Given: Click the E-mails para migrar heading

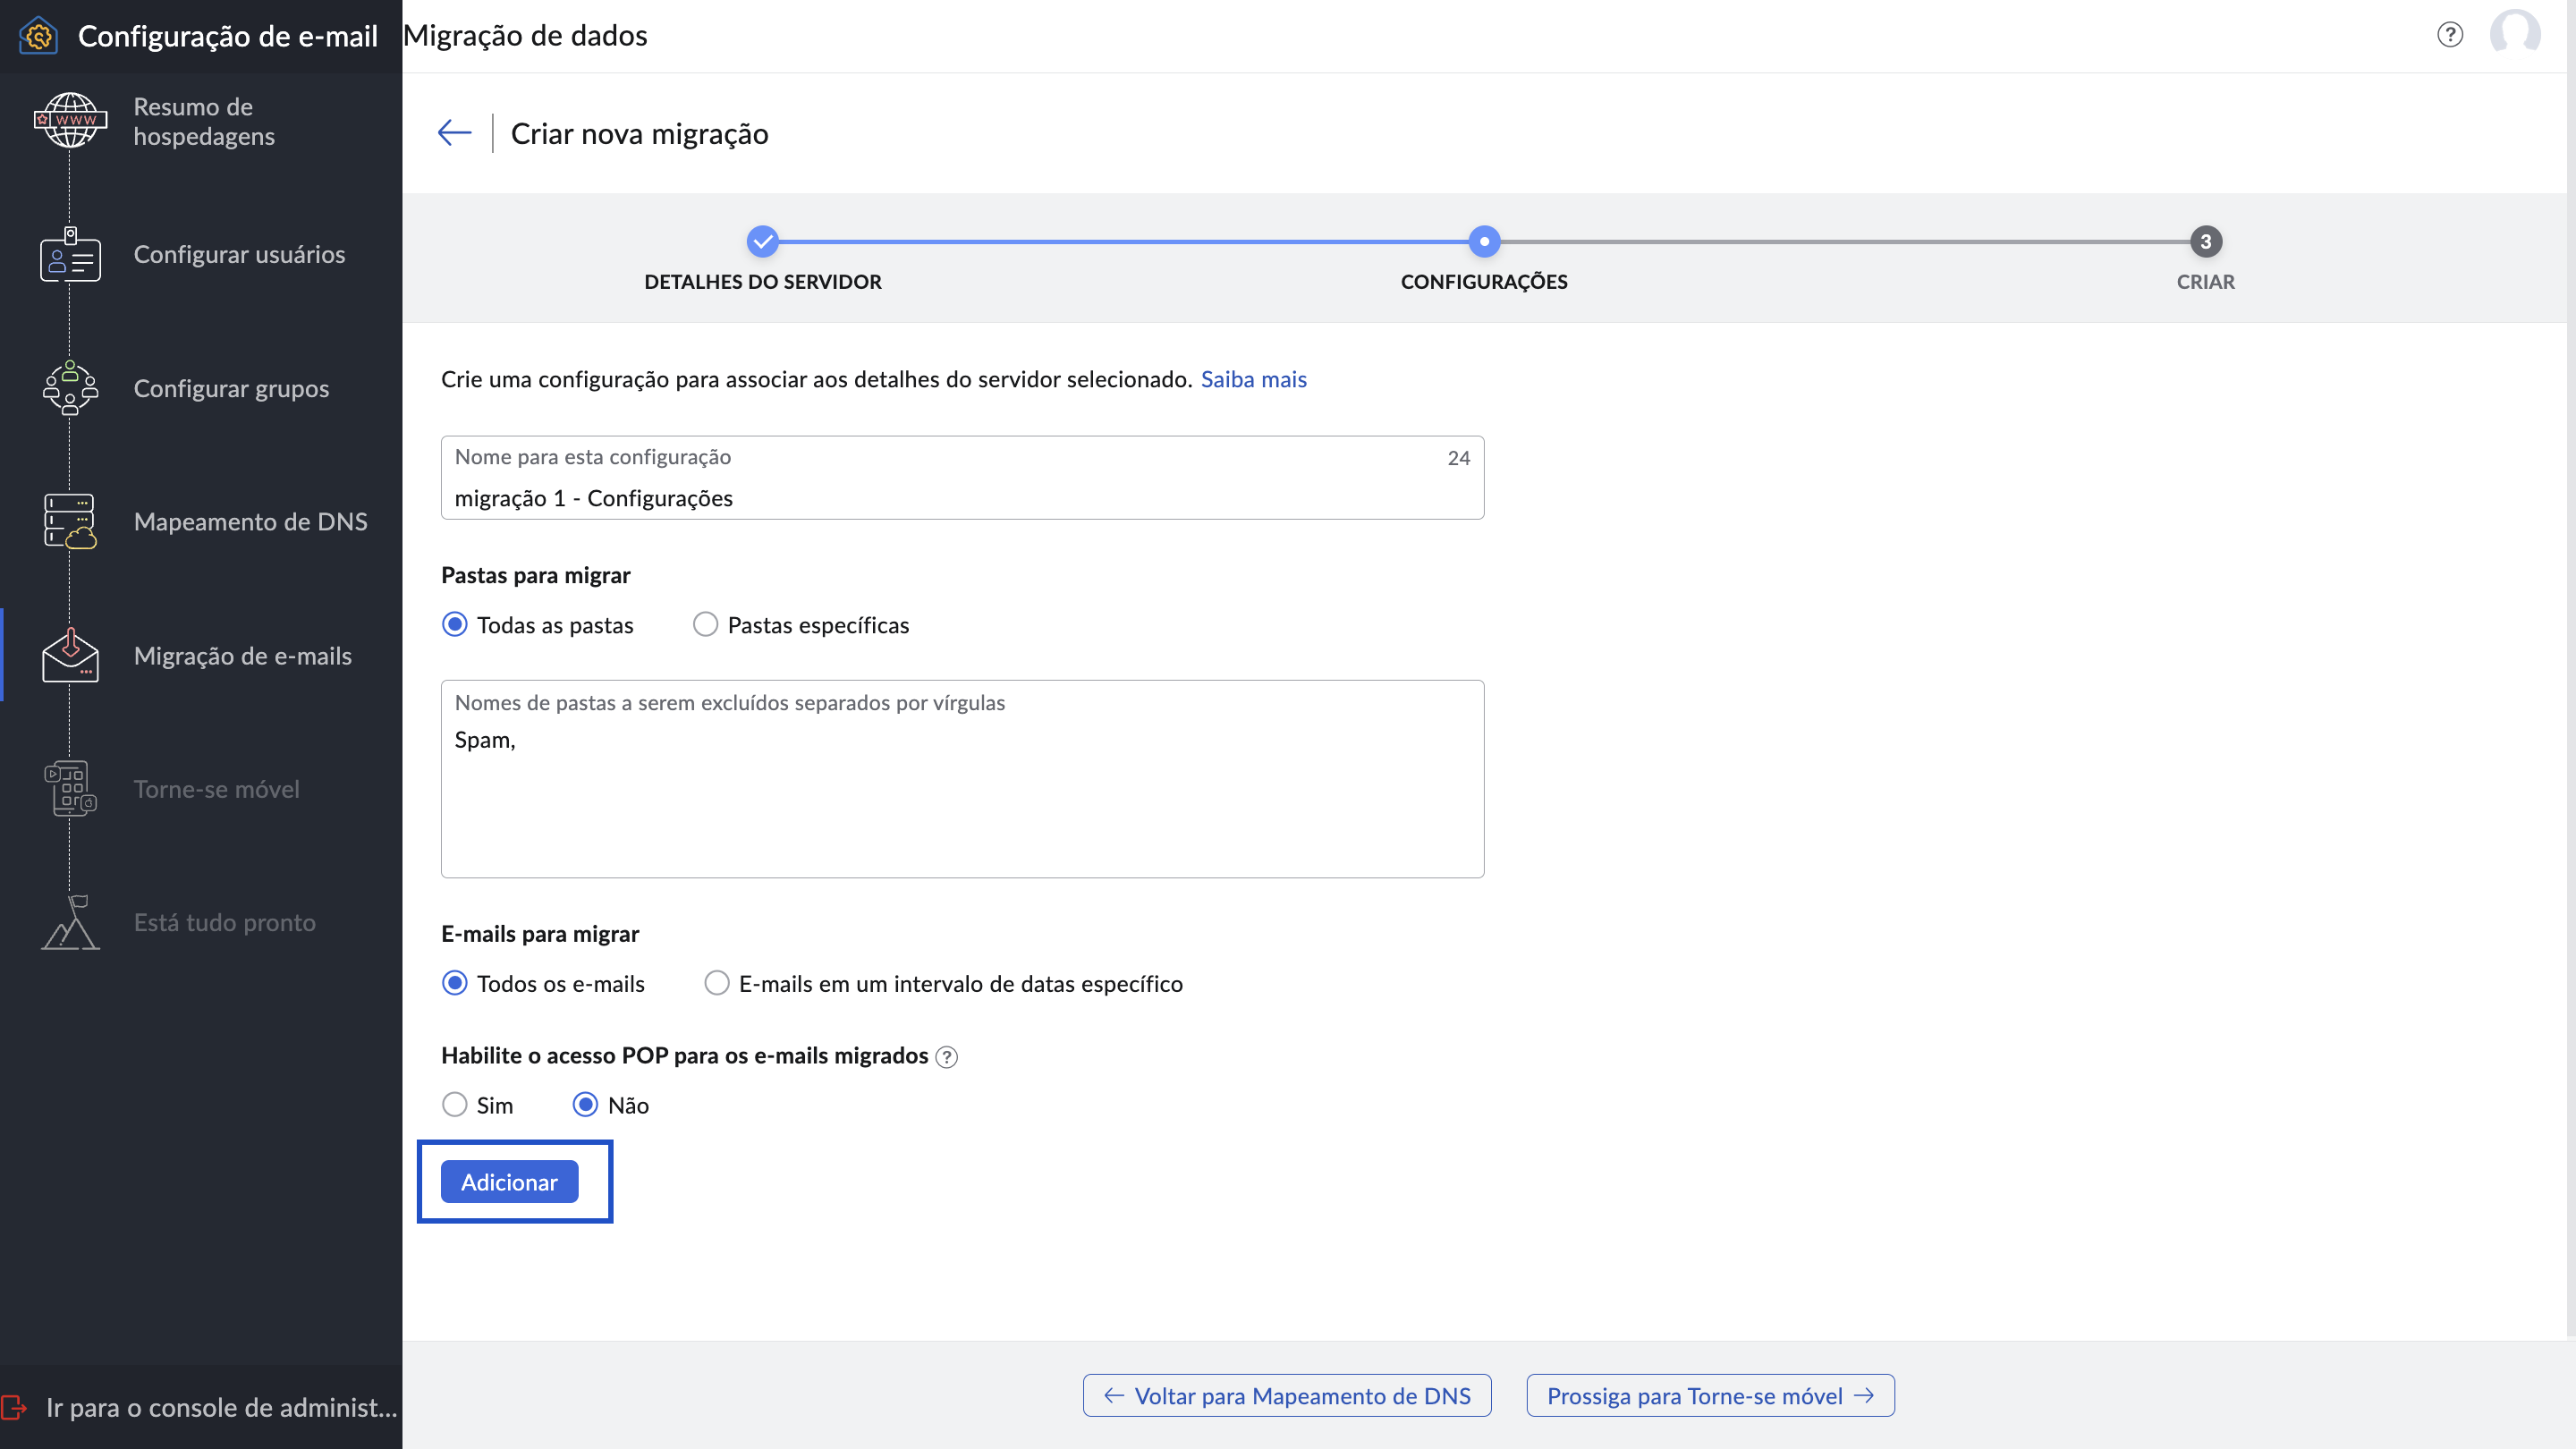Looking at the screenshot, I should (540, 934).
